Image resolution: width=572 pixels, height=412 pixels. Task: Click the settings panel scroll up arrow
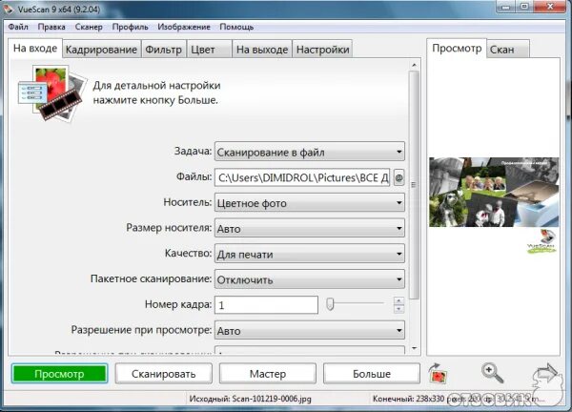click(414, 65)
